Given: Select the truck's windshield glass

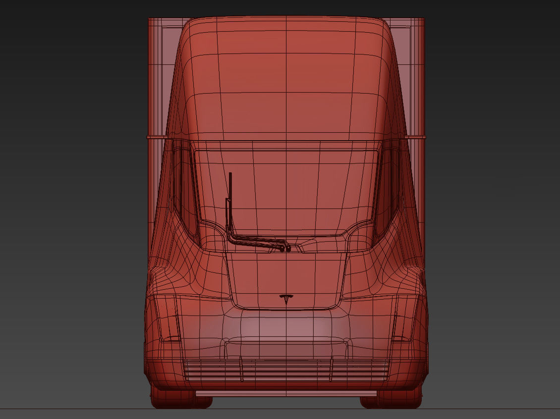Looking at the screenshot, I should tap(286, 193).
